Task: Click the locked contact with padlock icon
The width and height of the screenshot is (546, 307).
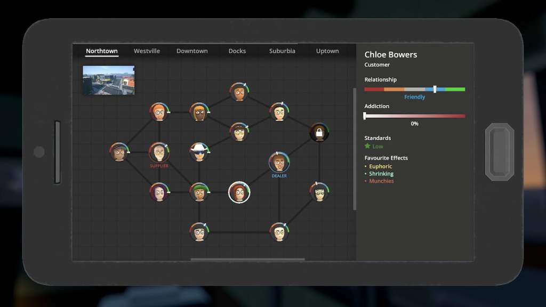Action: 319,133
